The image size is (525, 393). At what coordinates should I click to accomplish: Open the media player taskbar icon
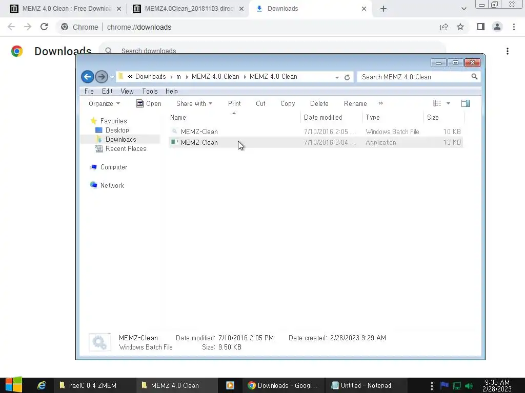point(230,385)
